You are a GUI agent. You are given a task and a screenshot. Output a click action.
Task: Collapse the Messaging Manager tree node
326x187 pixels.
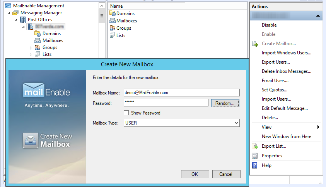9,13
